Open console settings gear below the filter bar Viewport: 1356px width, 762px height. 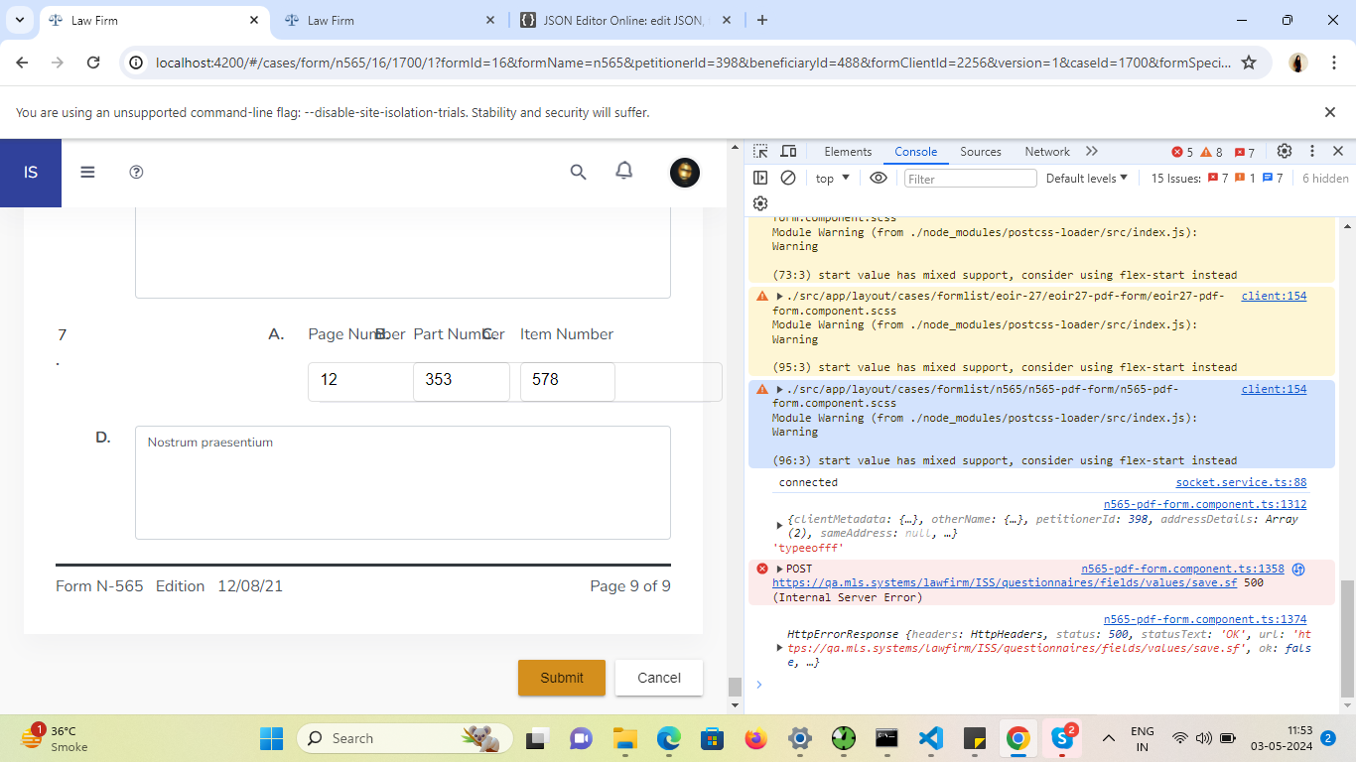[760, 203]
